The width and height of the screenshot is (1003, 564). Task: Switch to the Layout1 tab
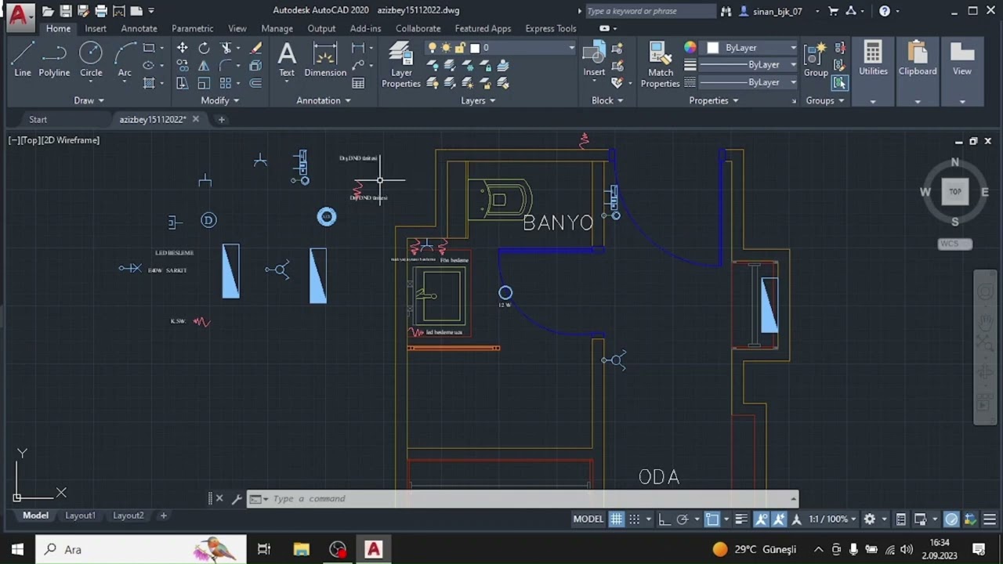80,515
